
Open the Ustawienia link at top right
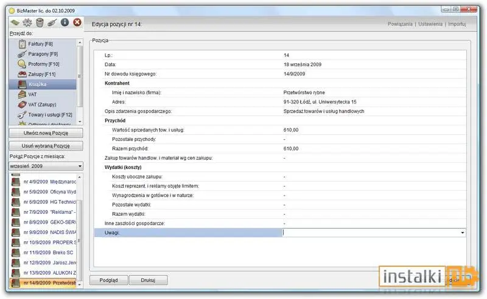(430, 24)
